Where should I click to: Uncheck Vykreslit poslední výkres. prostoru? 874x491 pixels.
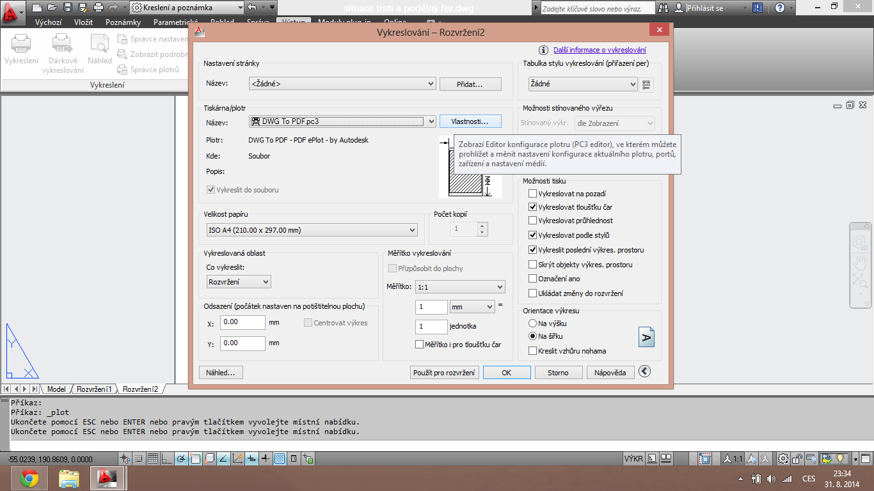coord(532,250)
